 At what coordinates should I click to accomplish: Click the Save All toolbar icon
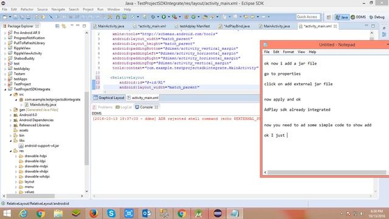pyautogui.click(x=22, y=17)
